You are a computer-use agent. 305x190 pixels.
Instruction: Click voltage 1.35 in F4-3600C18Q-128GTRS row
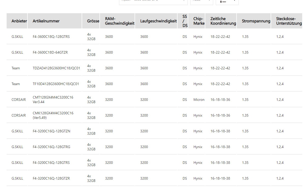(x=245, y=37)
